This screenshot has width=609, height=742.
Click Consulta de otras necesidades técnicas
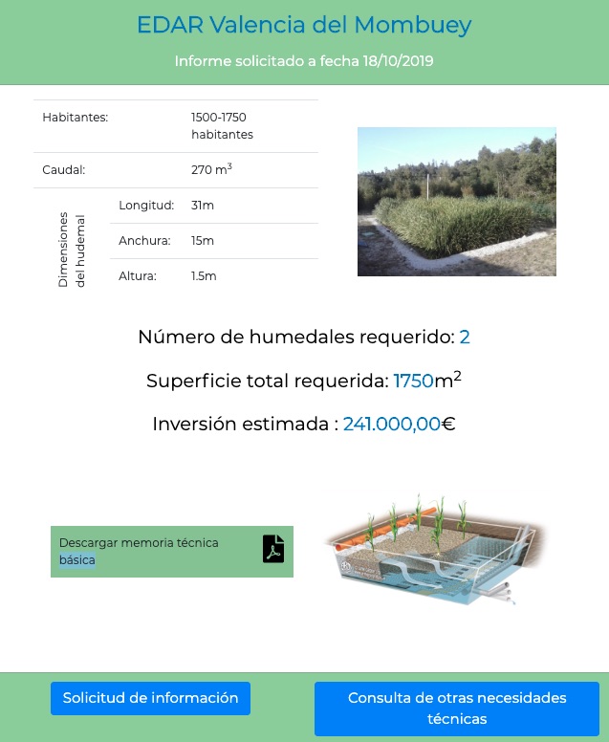[457, 709]
